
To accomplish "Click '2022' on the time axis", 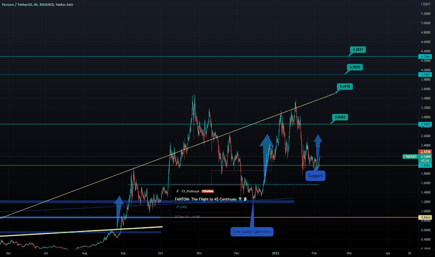I will point(275,253).
